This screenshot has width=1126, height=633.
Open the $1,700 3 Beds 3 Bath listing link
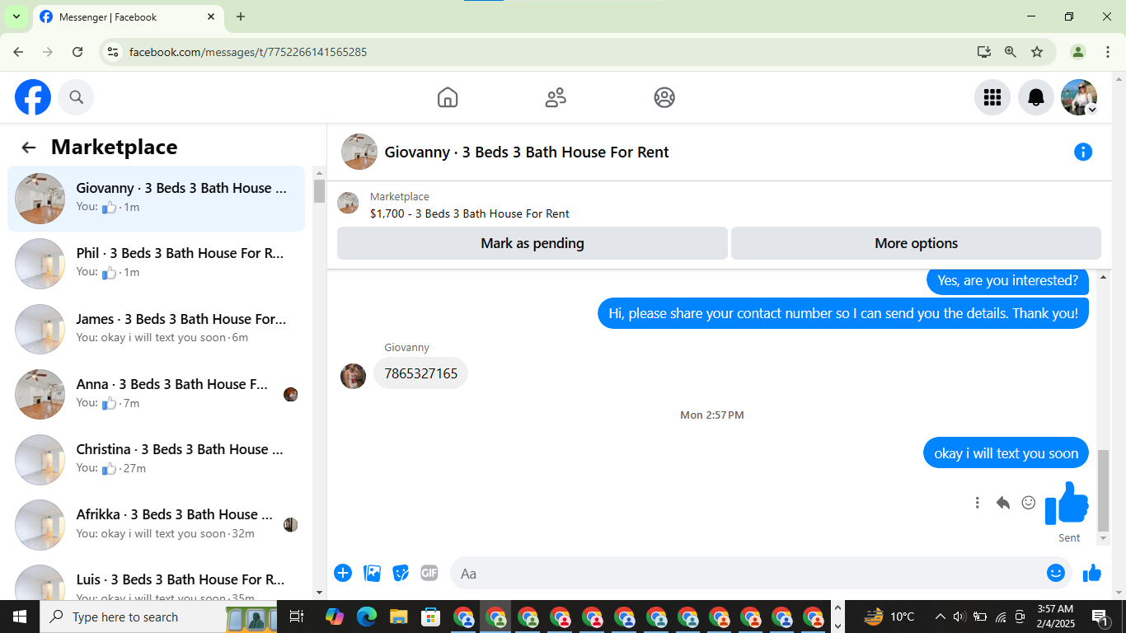[x=470, y=213]
